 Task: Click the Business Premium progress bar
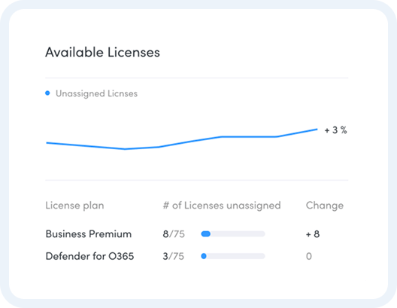[233, 233]
